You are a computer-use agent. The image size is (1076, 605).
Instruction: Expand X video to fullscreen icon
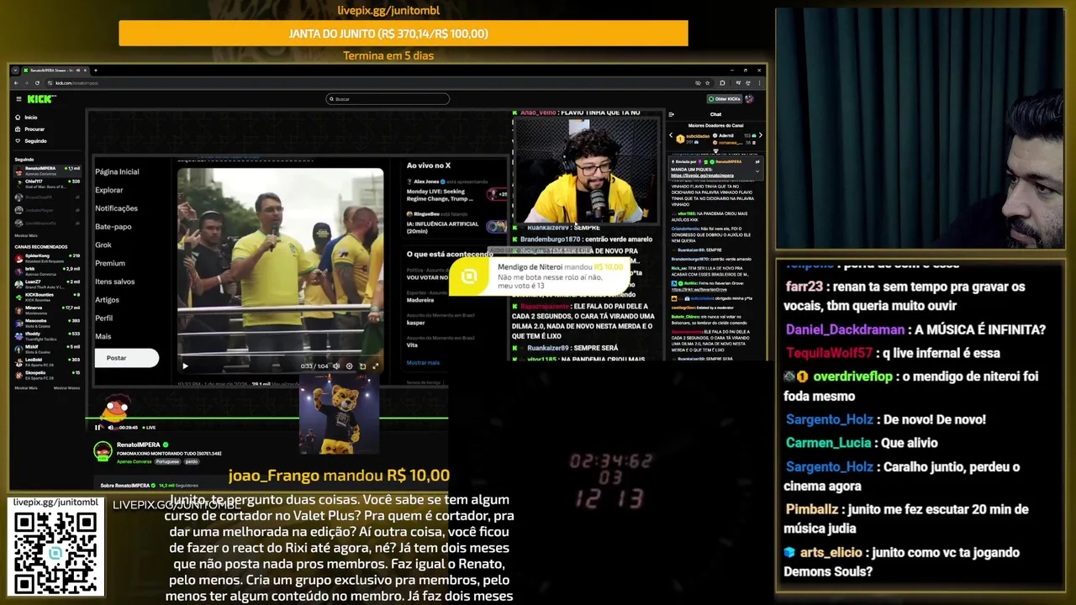(375, 366)
